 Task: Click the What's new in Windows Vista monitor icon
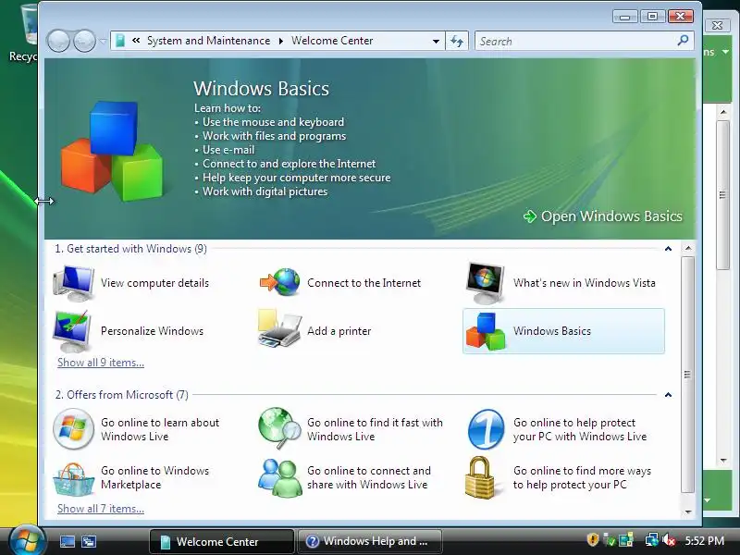485,283
